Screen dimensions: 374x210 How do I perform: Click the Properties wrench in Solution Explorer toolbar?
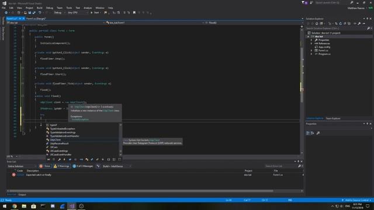click(359, 23)
